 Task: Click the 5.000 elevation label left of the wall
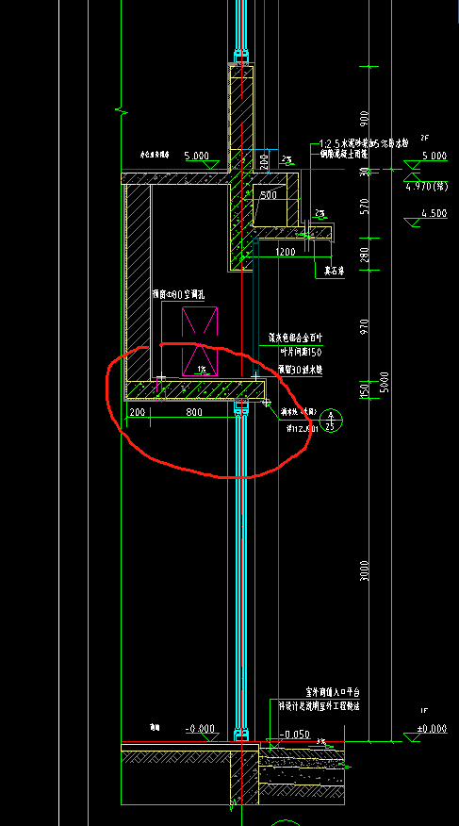click(x=196, y=156)
